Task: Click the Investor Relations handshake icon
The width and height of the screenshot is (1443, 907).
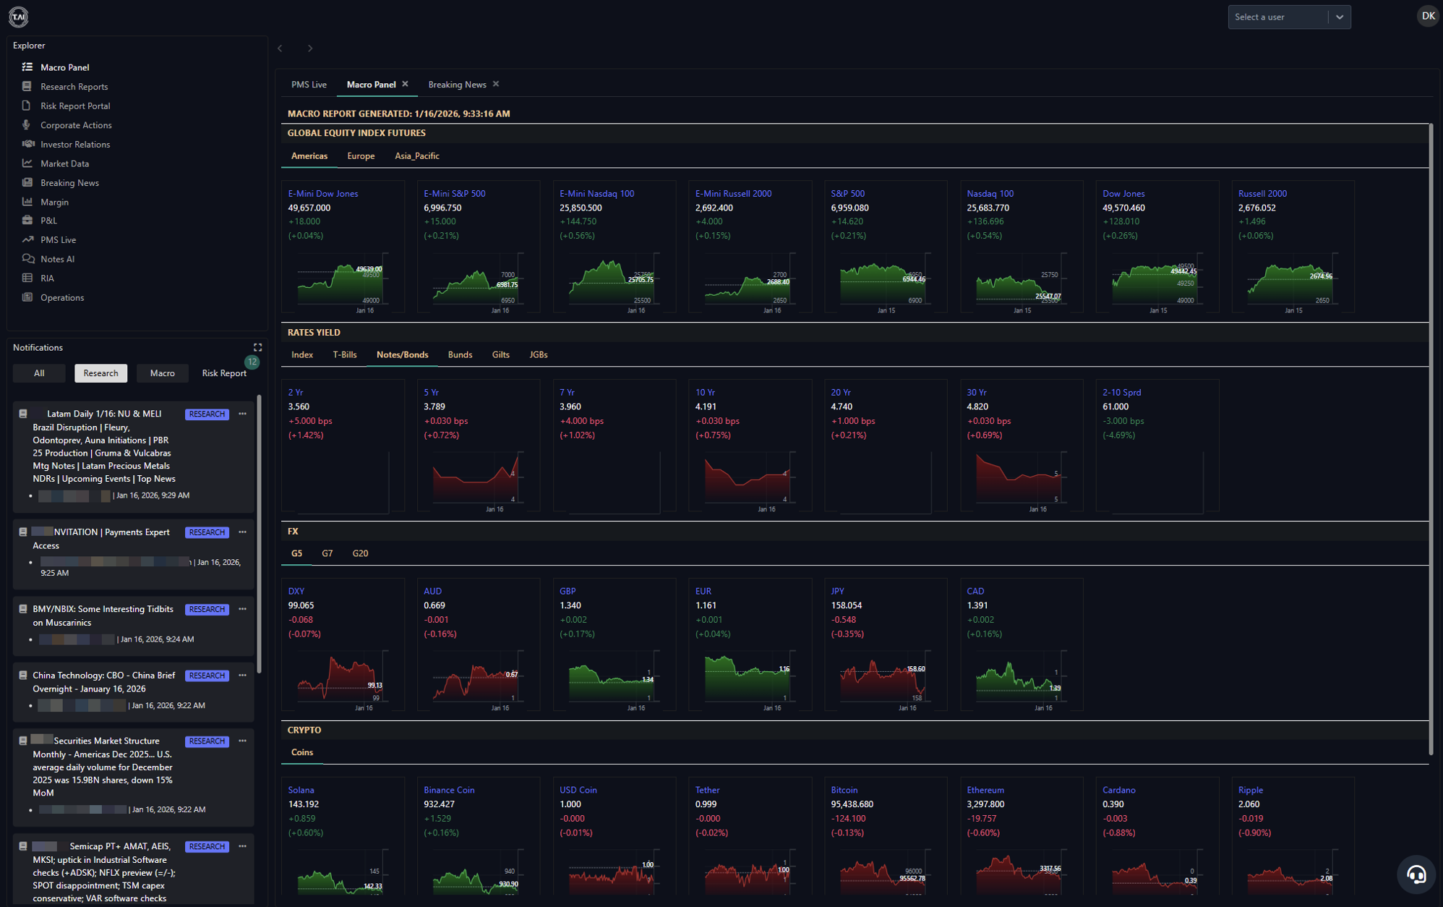Action: [27, 144]
